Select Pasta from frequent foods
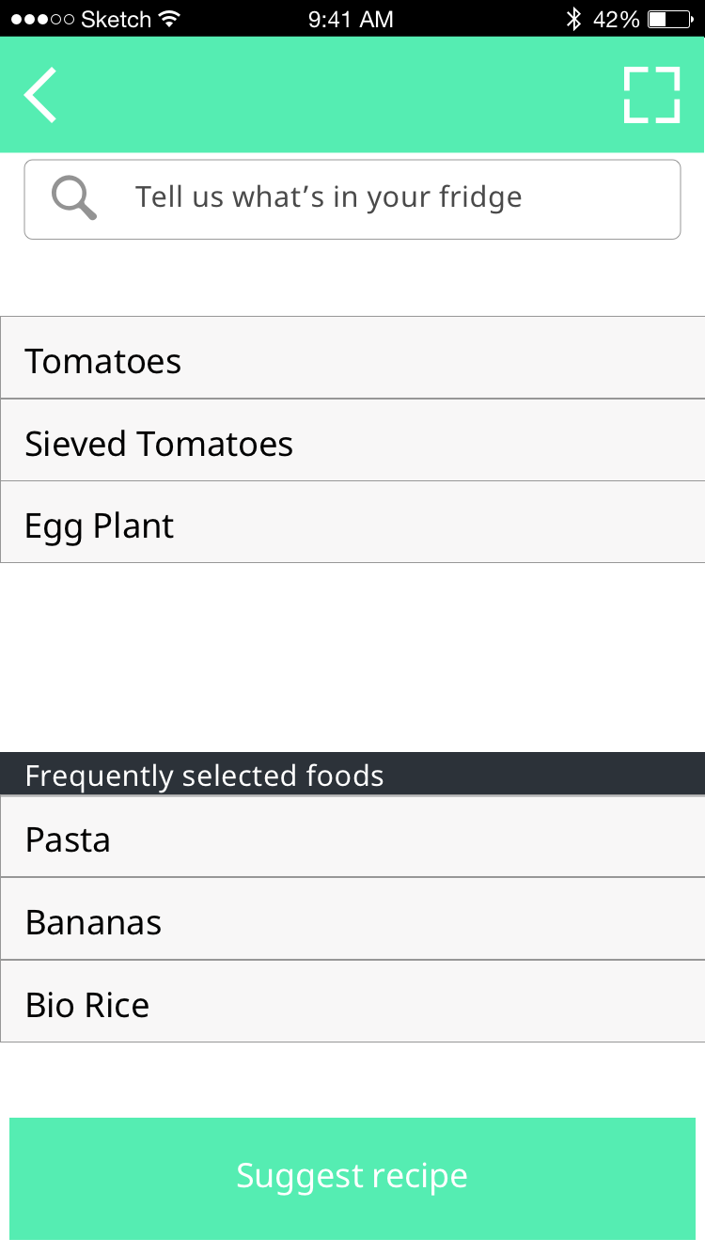 click(352, 837)
